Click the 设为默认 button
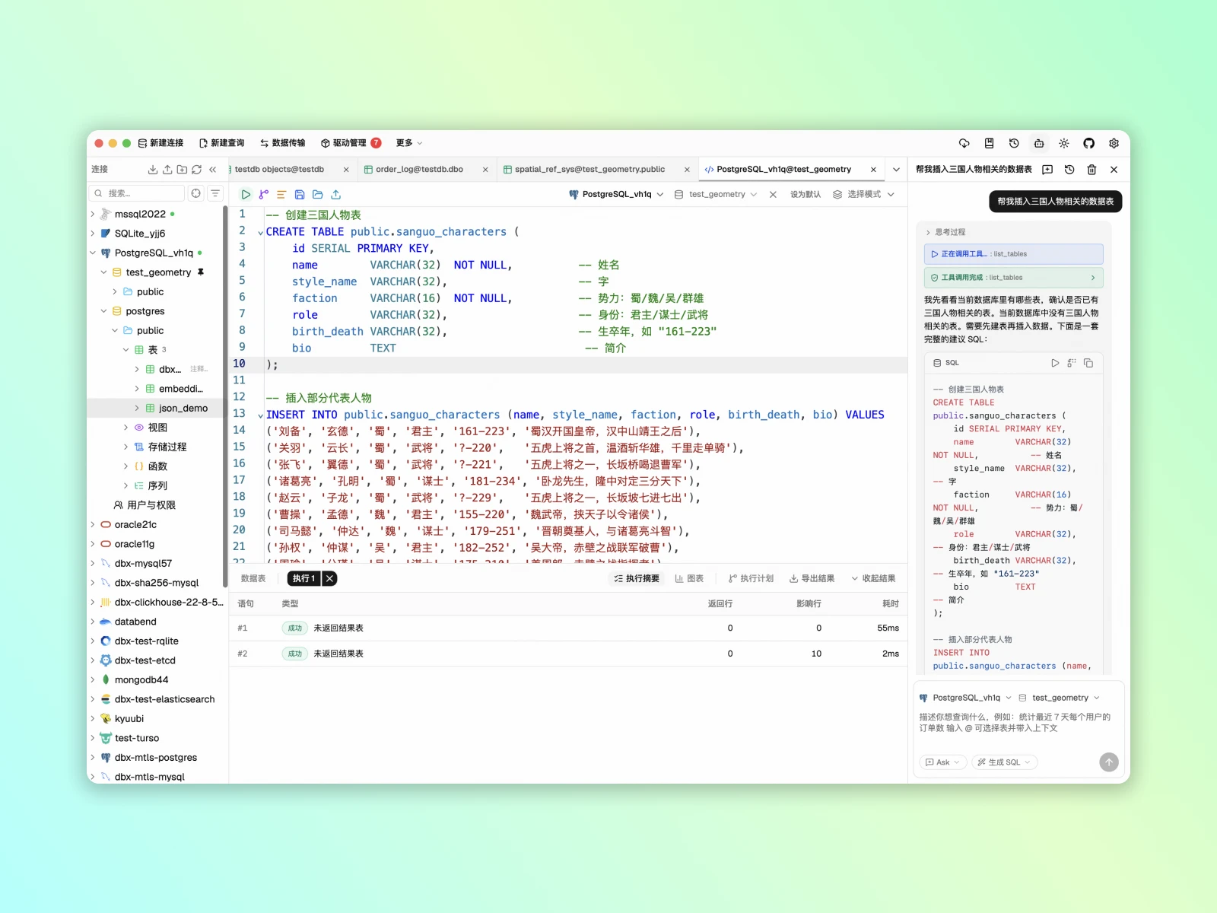The width and height of the screenshot is (1217, 913). tap(806, 195)
